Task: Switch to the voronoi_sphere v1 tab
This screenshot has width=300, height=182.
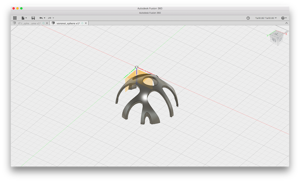Action: pos(68,23)
